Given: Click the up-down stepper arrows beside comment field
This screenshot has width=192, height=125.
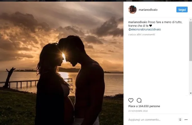Looking at the screenshot, I should click(x=180, y=119).
